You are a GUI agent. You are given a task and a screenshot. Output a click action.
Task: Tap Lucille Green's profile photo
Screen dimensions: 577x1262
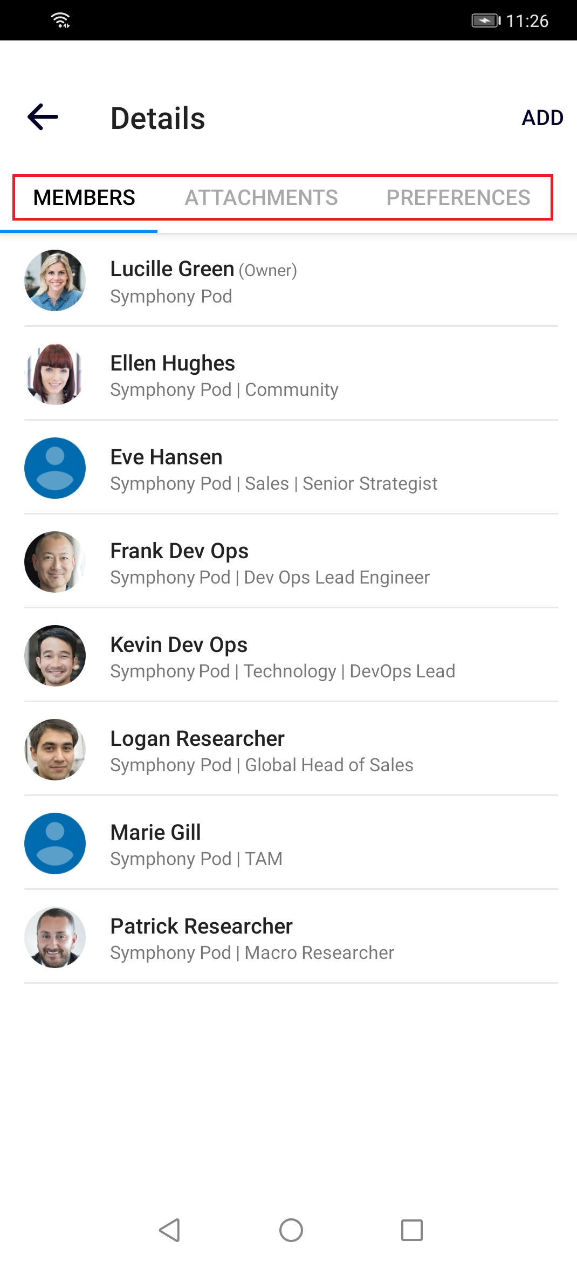55,280
